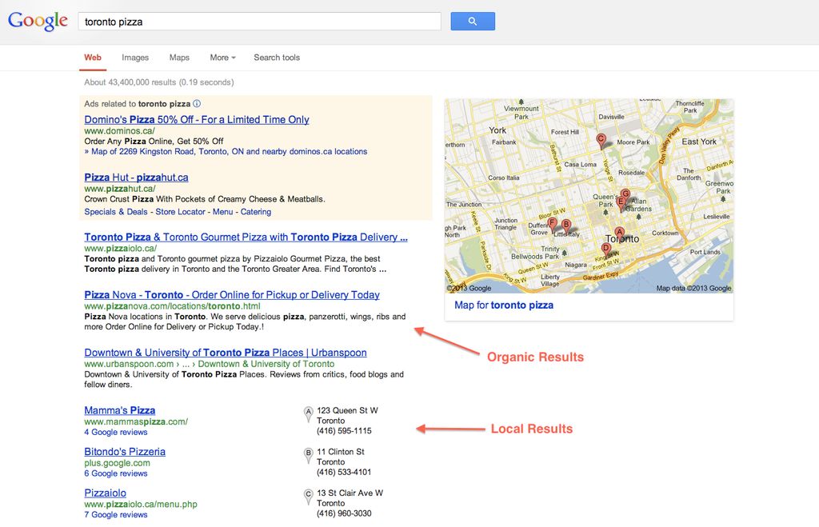Image resolution: width=819 pixels, height=527 pixels.
Task: Open 'Map for toronto pizza' link
Action: coord(504,305)
